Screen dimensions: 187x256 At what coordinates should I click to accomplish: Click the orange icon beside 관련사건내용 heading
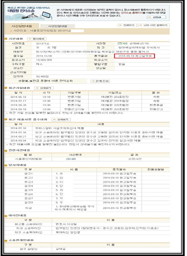click(x=6, y=151)
